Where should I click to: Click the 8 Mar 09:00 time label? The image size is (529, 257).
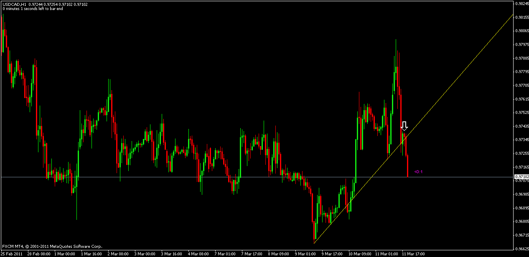pyautogui.click(x=278, y=254)
